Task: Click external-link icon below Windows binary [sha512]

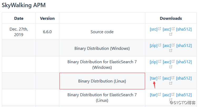Action: [x=171, y=51]
